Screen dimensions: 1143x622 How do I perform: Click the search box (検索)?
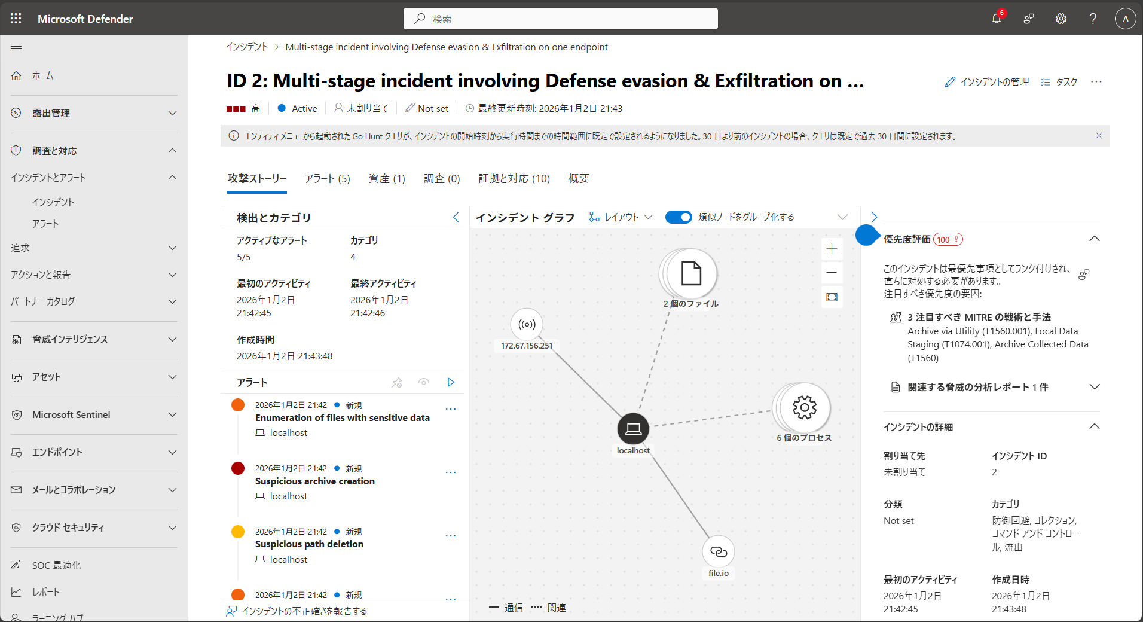click(x=560, y=19)
